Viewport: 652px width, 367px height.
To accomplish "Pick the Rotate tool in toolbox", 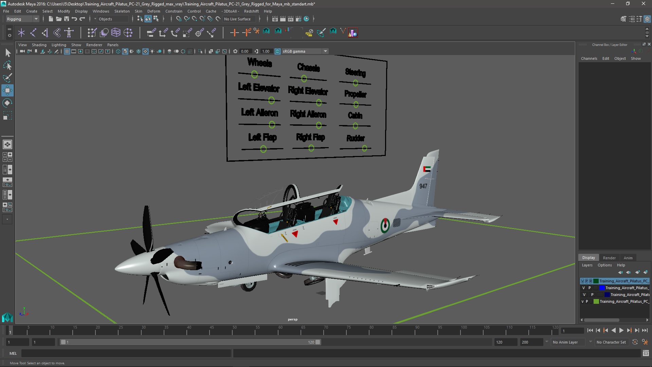I will pyautogui.click(x=7, y=103).
